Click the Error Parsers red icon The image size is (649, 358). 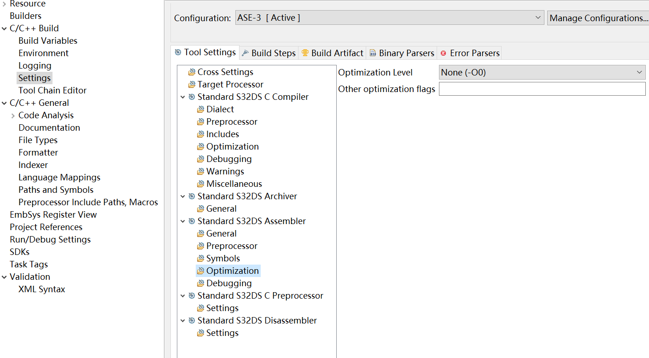point(444,53)
